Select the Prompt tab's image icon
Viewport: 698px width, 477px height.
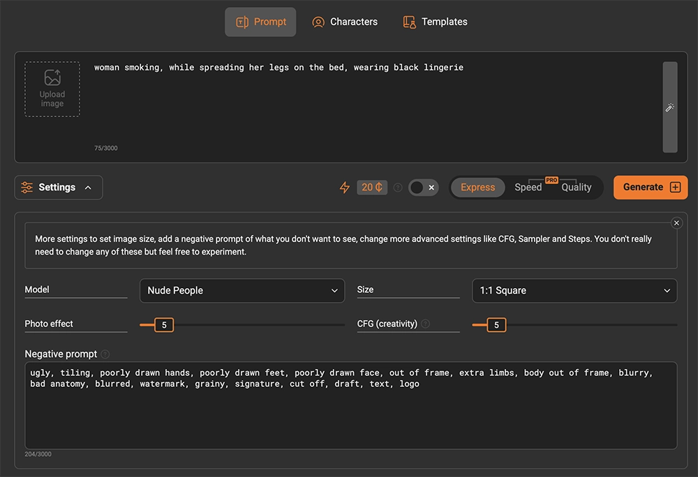pos(242,22)
